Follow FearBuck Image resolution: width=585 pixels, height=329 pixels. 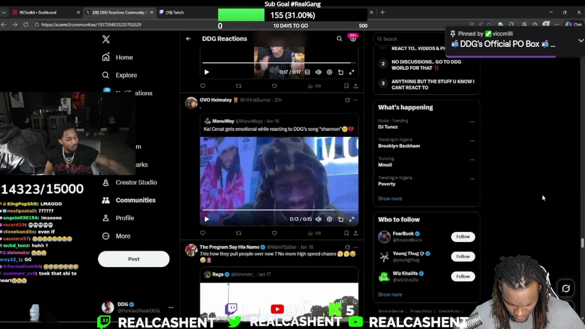[463, 237]
